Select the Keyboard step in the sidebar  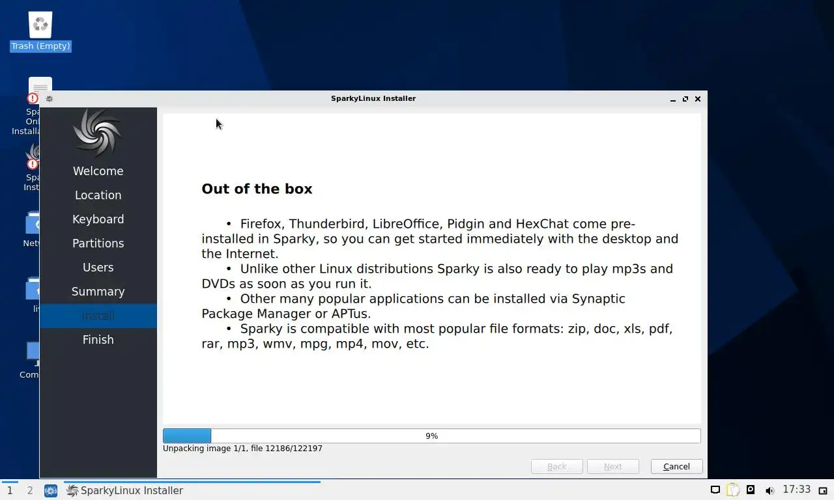point(98,219)
